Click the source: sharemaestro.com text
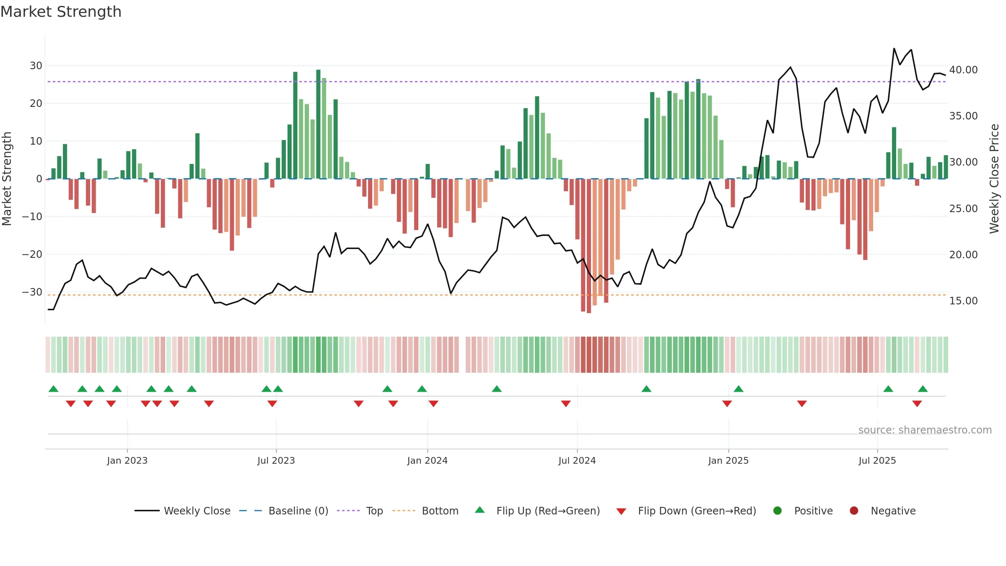This screenshot has height=566, width=1006. click(925, 430)
